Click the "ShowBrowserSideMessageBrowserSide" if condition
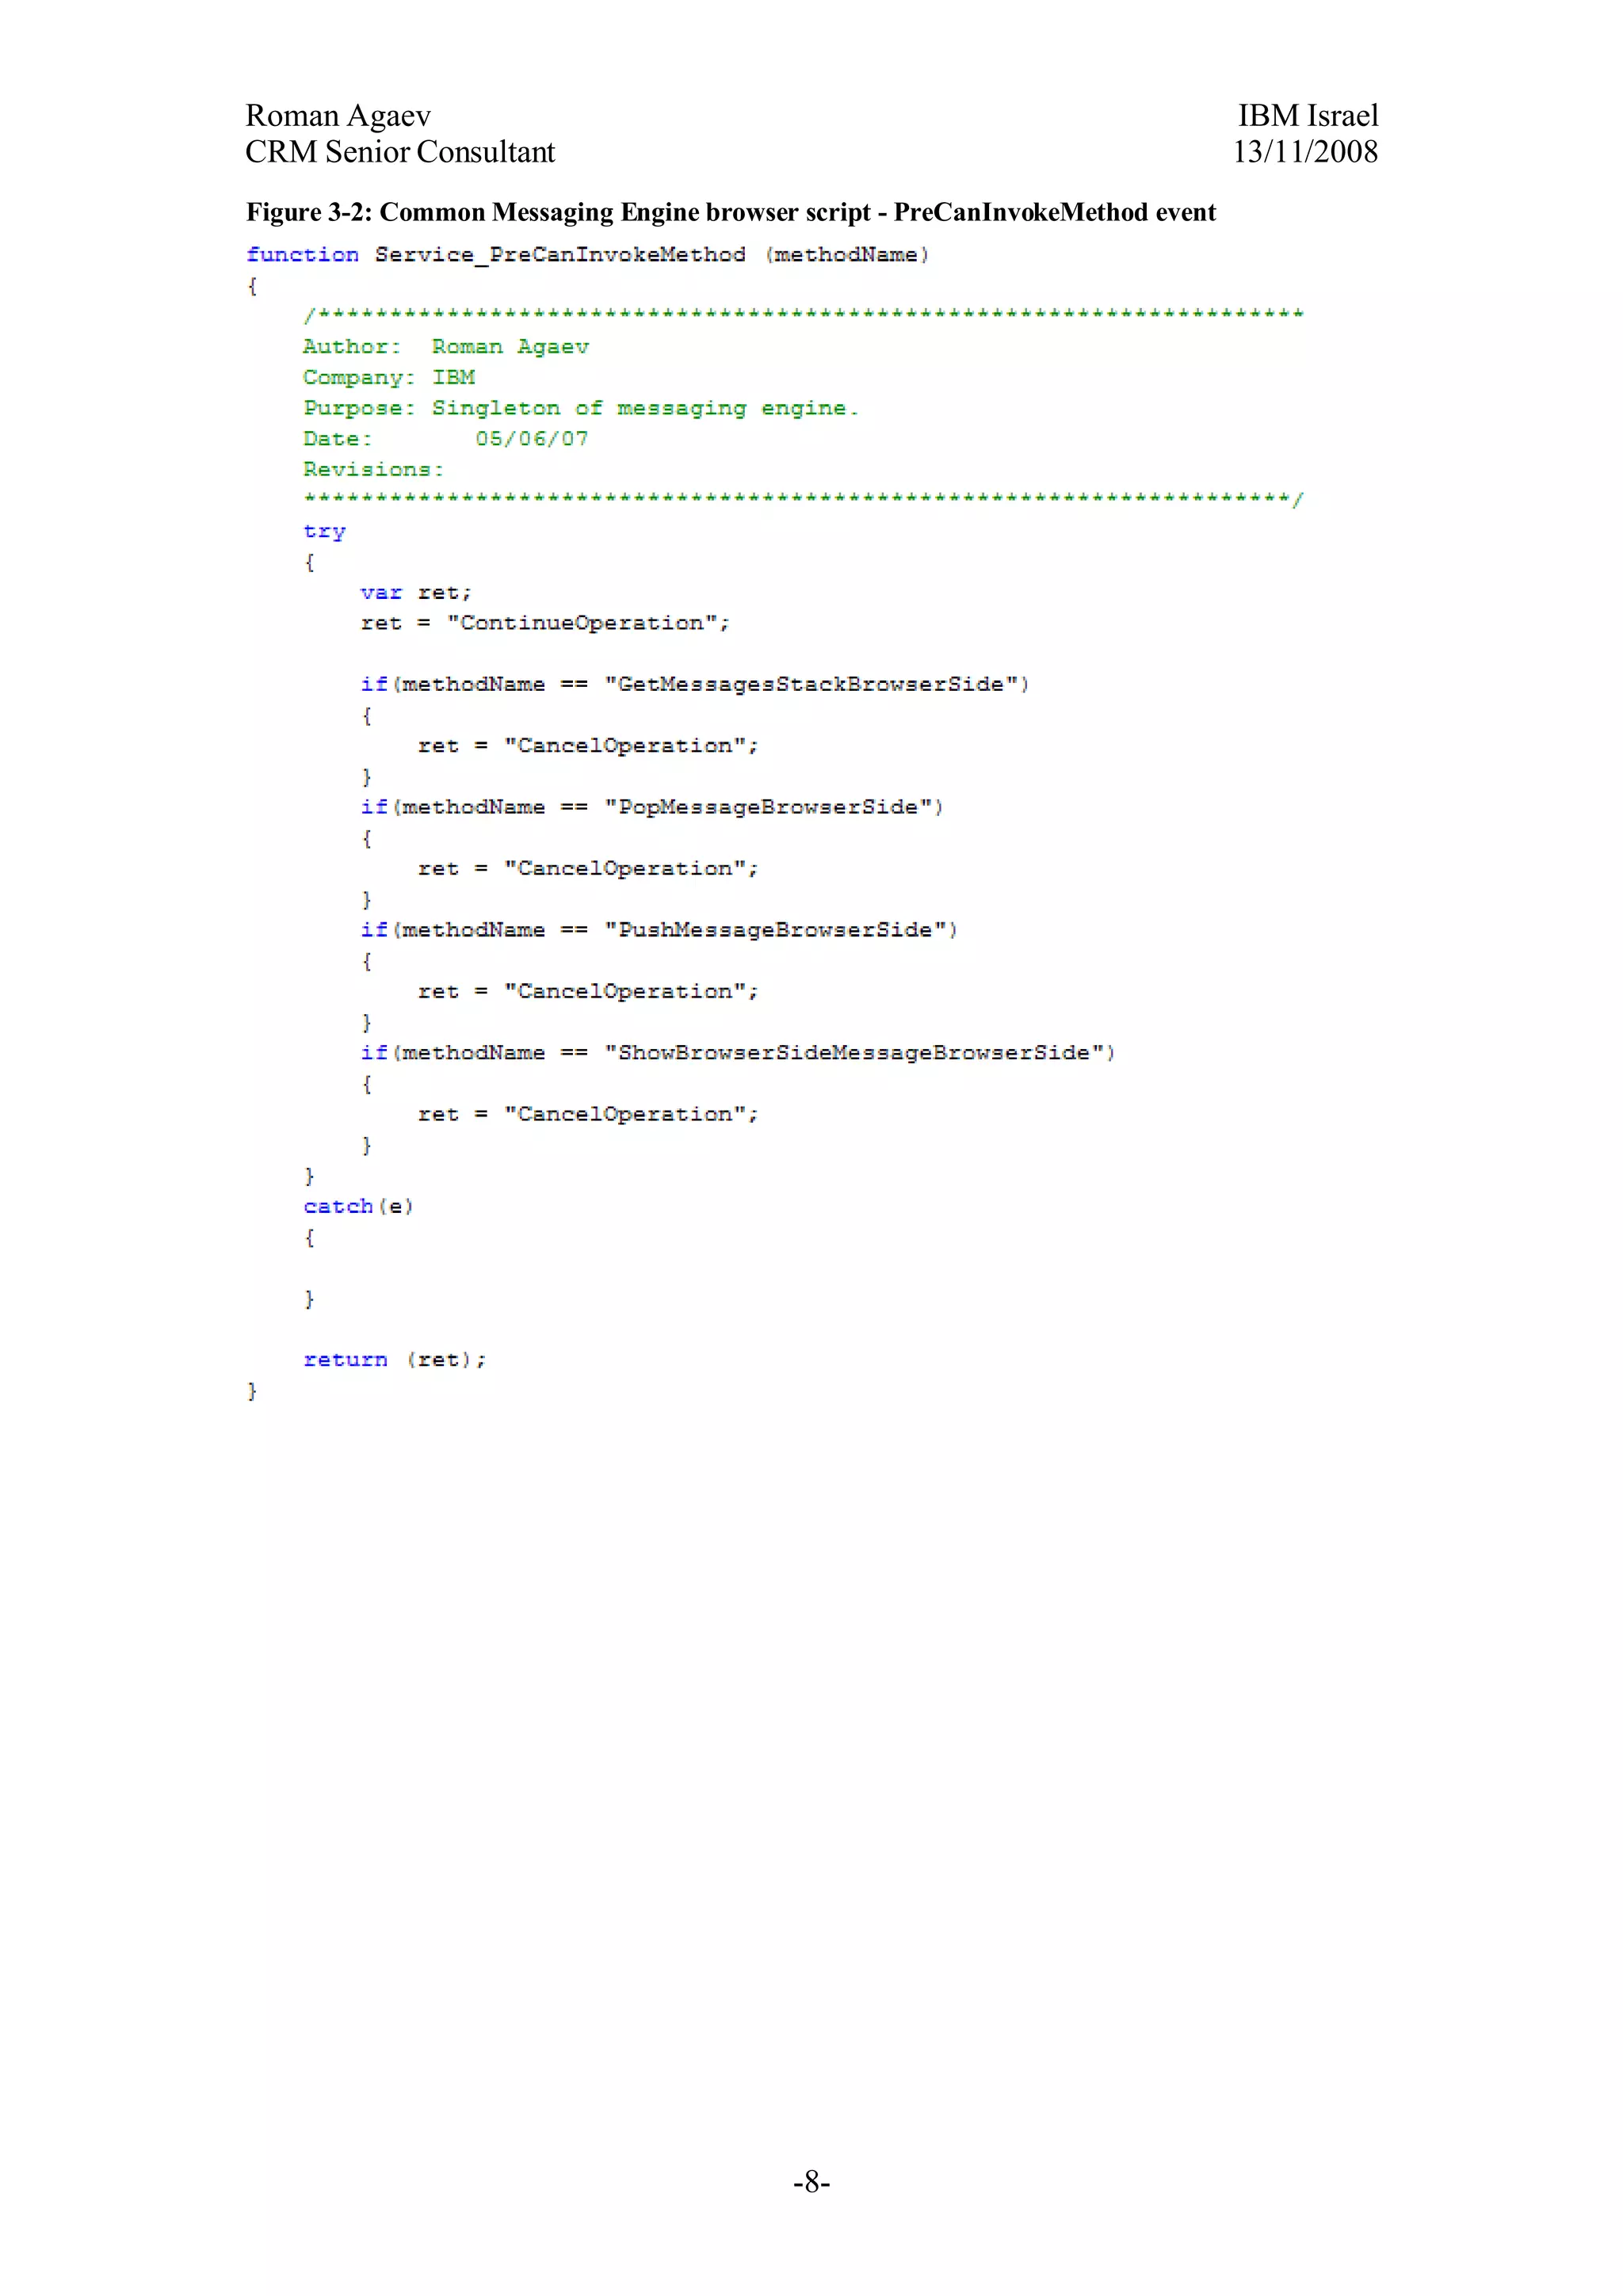This screenshot has width=1623, height=2296. coord(738,1053)
